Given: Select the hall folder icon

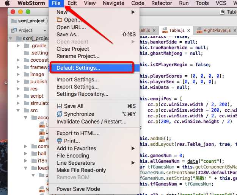Looking at the screenshot, I should pos(34,153).
